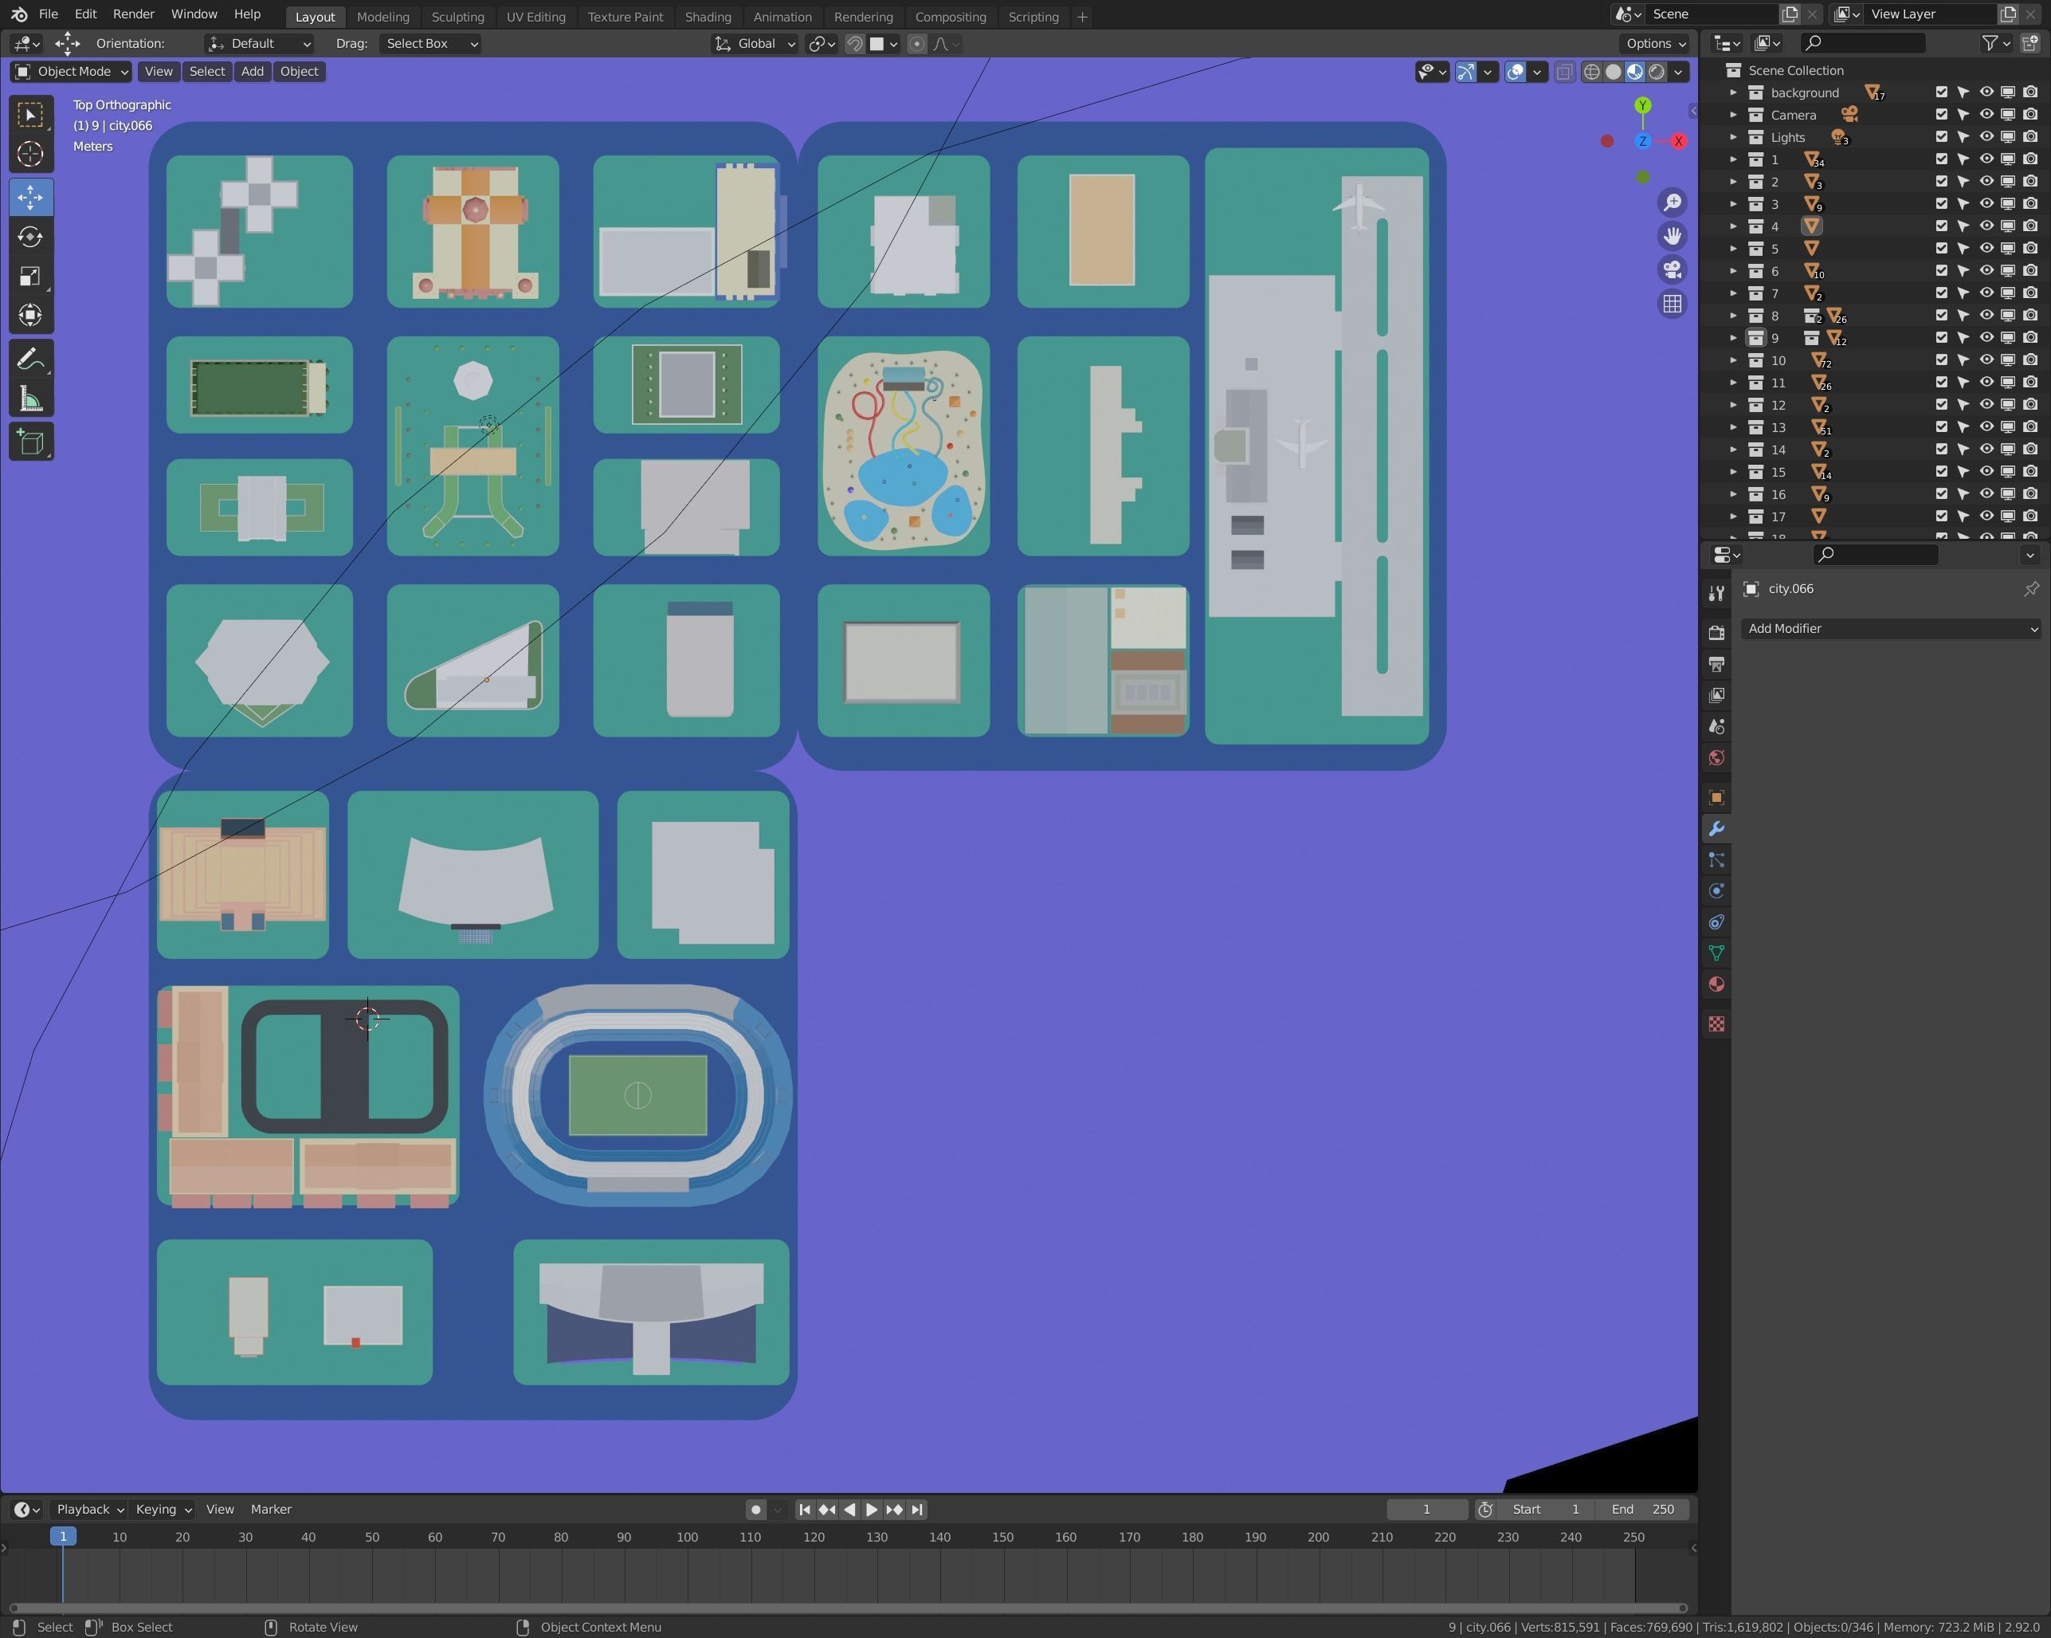Switch to Rendered viewport shading
This screenshot has height=1638, width=2051.
click(1657, 72)
